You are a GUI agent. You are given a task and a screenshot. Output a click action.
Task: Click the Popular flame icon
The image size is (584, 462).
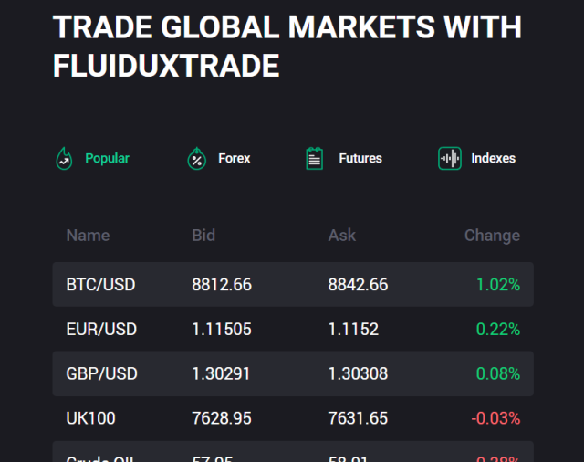(64, 158)
